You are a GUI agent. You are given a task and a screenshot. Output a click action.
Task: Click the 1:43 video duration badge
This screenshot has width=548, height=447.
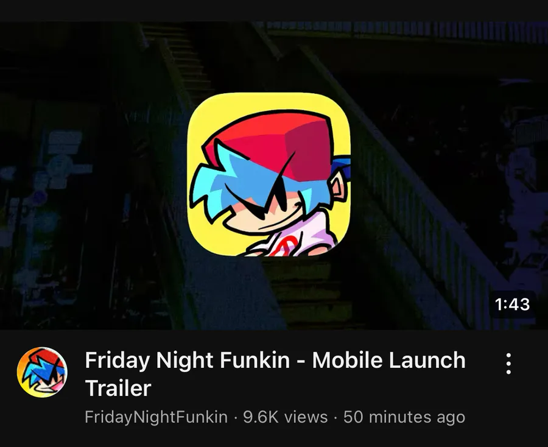[x=512, y=304]
